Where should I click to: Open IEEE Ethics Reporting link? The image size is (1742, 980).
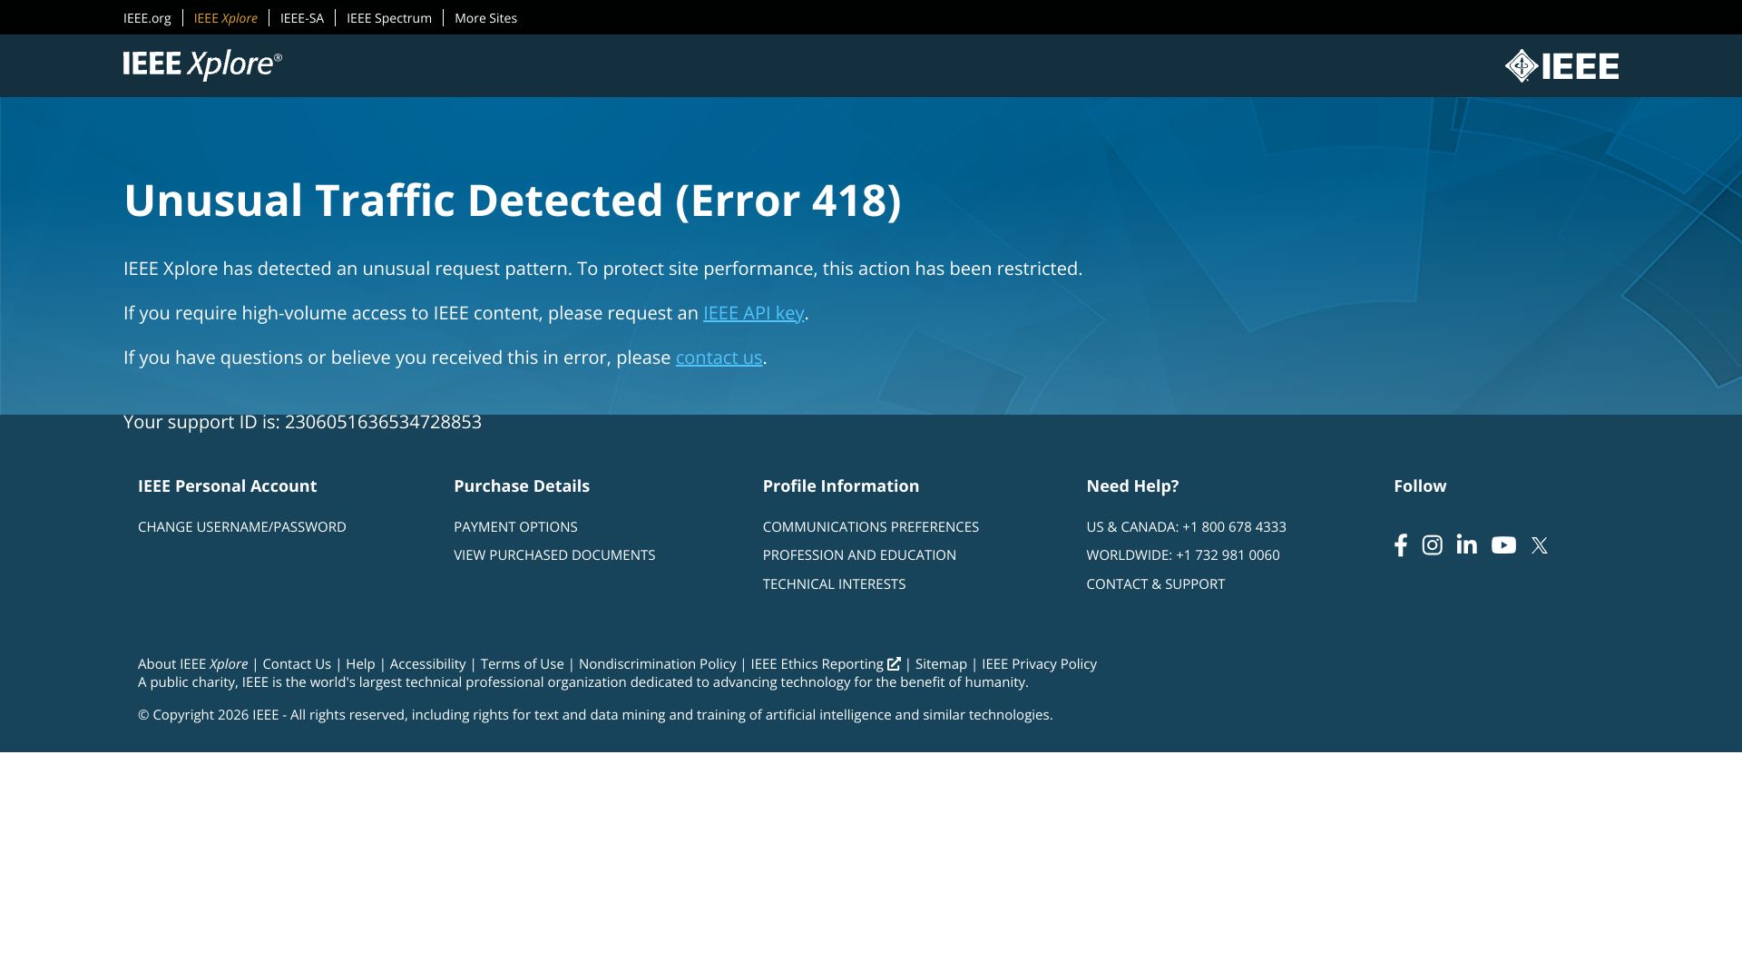click(x=826, y=664)
